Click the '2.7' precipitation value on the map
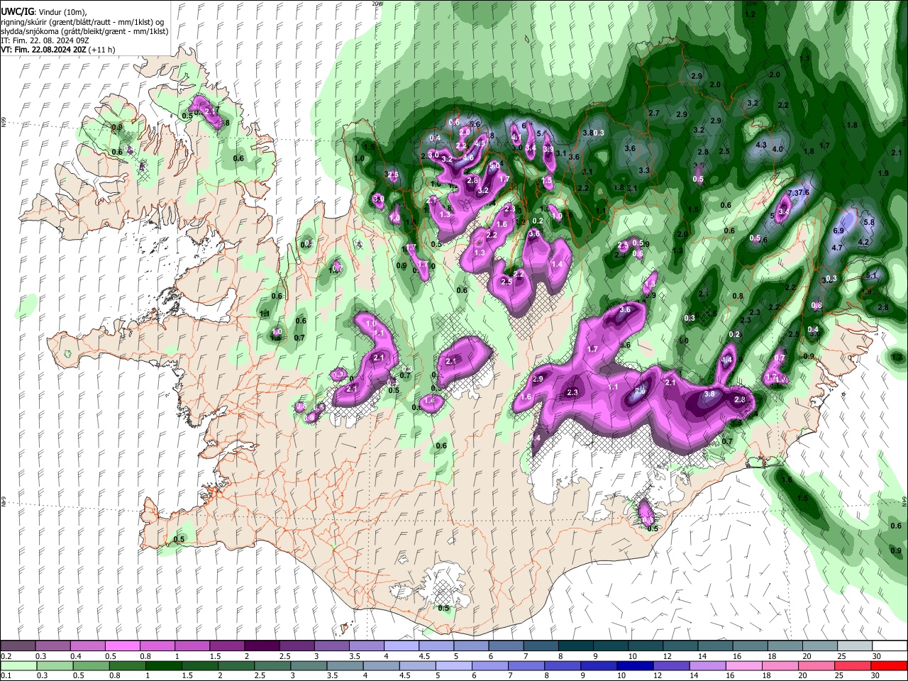Screen dimensions: 908x681 [x=654, y=113]
